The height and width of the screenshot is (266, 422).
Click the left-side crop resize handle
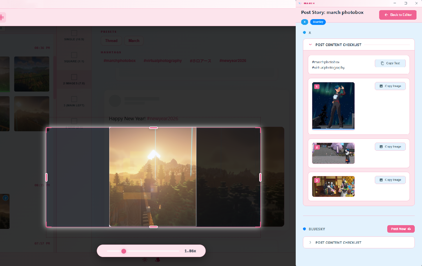coord(46,177)
